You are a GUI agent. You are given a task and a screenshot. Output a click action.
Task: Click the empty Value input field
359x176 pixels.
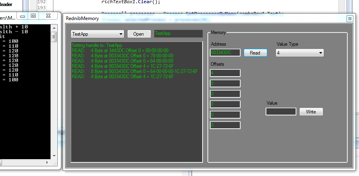point(281,111)
